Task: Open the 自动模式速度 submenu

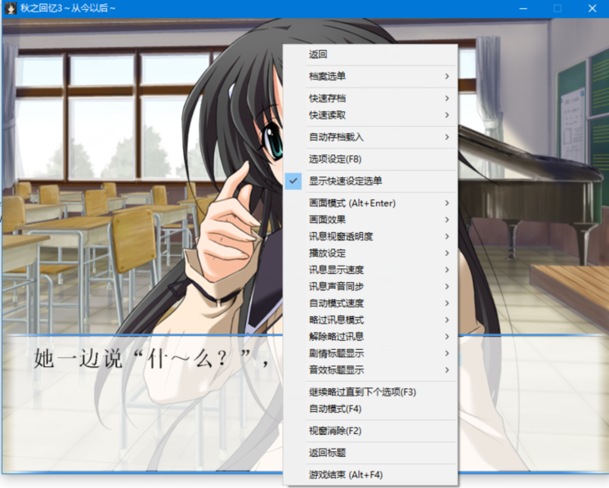Action: (370, 303)
